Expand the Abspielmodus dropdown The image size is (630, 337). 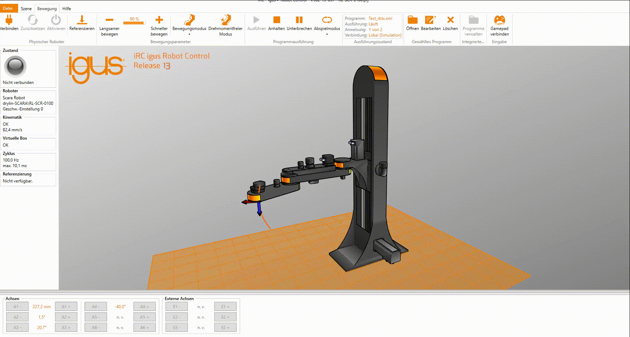327,34
